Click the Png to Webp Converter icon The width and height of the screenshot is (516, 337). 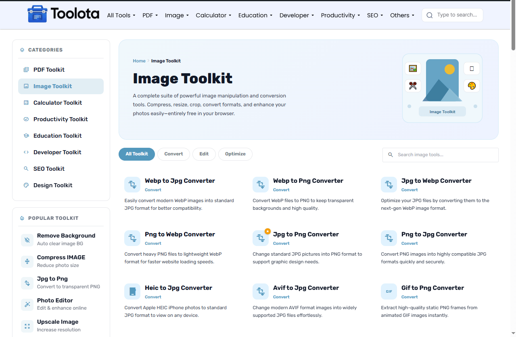pos(132,238)
